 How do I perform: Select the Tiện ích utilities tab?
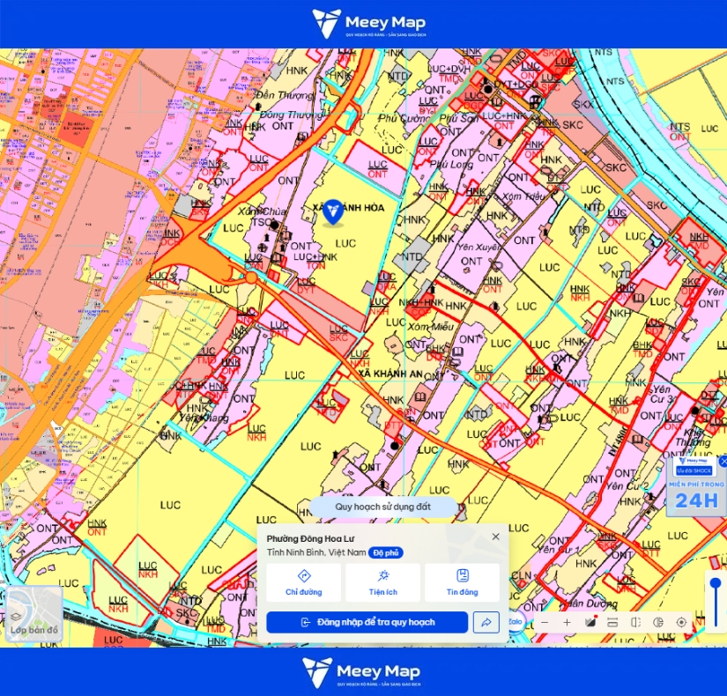tap(383, 583)
